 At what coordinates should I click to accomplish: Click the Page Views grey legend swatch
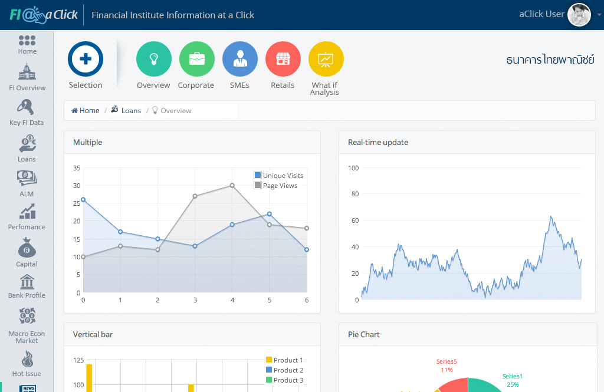tap(258, 185)
